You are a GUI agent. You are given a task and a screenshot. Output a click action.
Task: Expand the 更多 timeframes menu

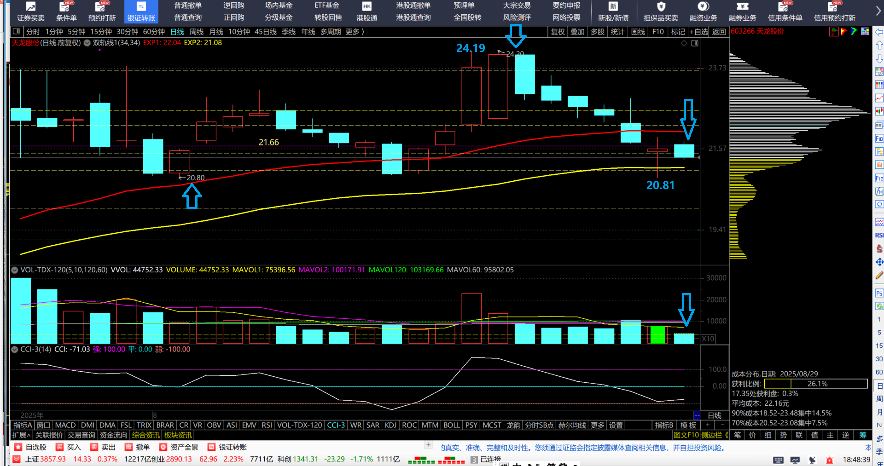pos(355,32)
